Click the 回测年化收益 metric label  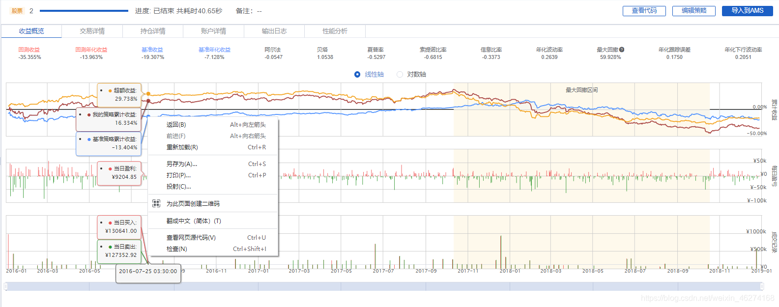coord(91,50)
